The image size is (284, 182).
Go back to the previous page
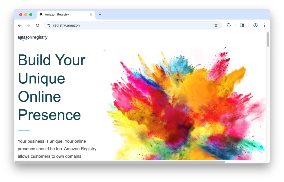19,25
